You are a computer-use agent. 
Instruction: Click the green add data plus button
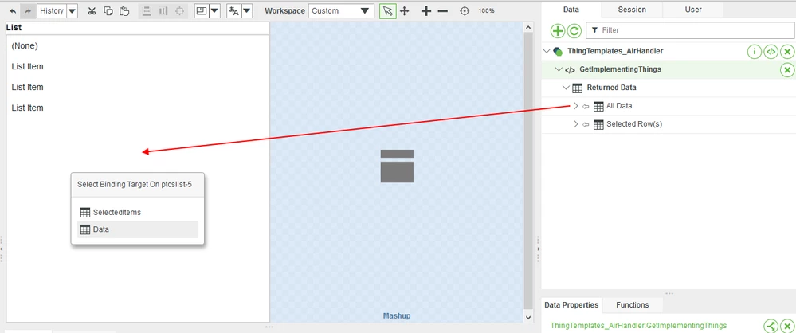558,31
